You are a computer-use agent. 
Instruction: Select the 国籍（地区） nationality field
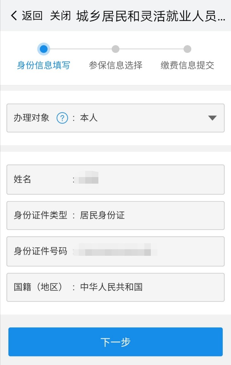tap(116, 287)
